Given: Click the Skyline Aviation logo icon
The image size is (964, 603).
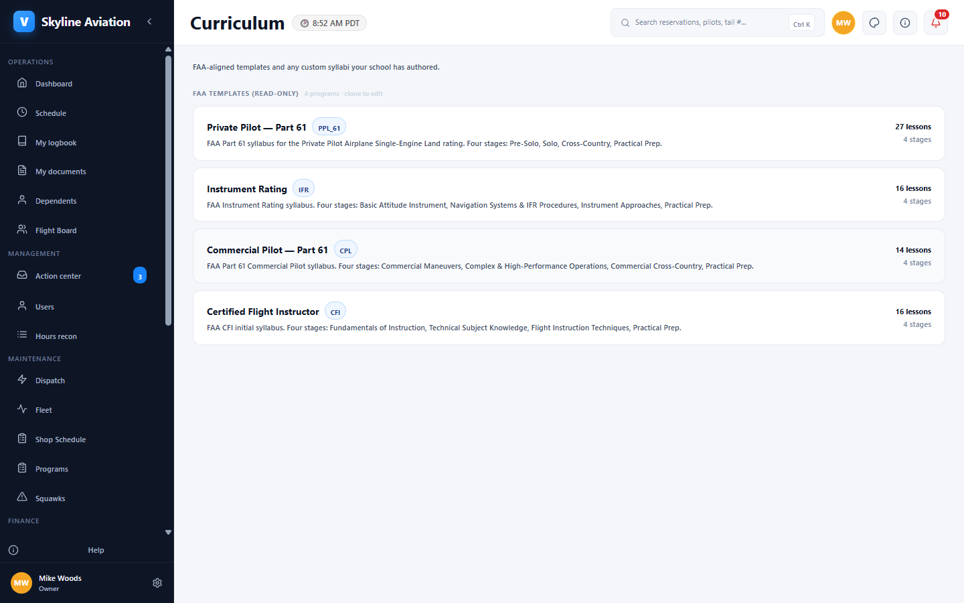Looking at the screenshot, I should tap(24, 21).
